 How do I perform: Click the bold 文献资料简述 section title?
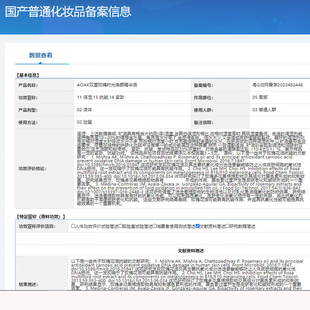191,250
